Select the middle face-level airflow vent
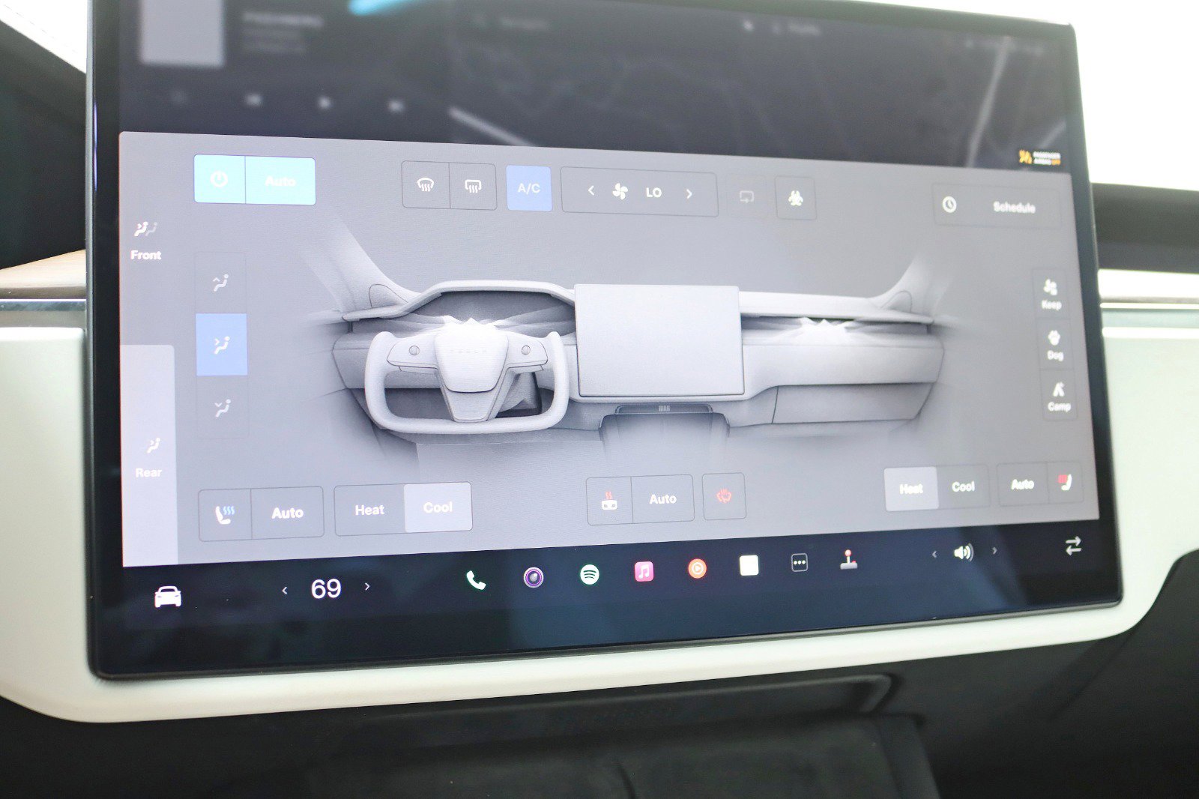Image resolution: width=1199 pixels, height=799 pixels. point(221,345)
